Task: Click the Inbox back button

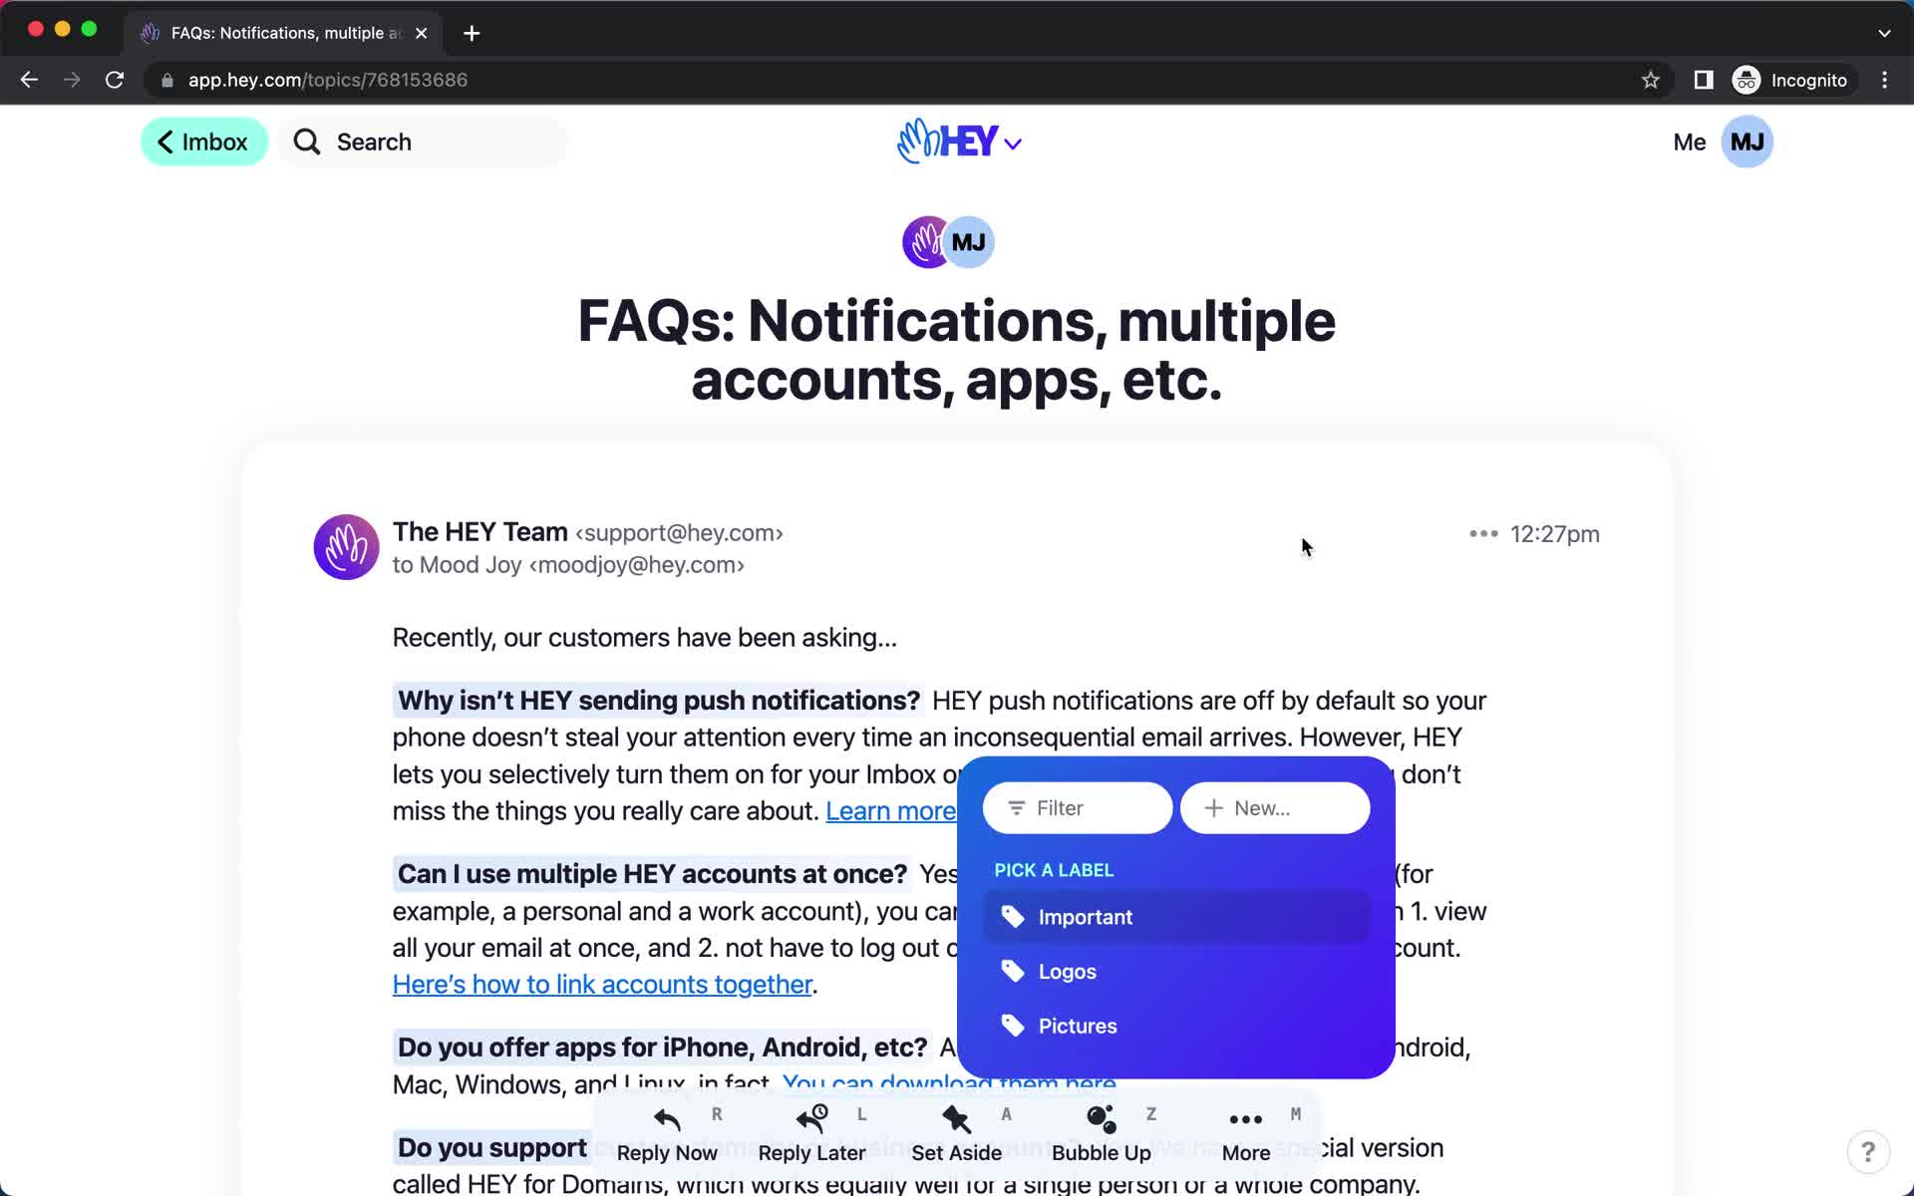Action: click(202, 142)
